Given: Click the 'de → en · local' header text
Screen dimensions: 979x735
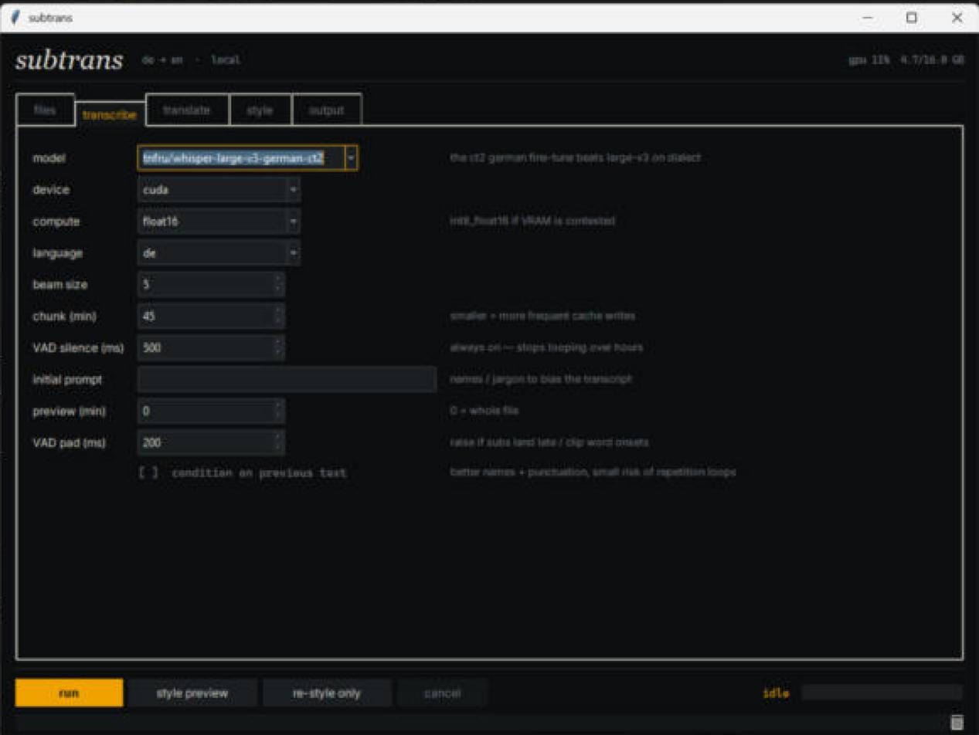Looking at the screenshot, I should click(191, 59).
